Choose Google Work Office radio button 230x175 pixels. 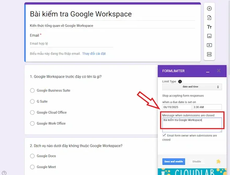coord(32,123)
